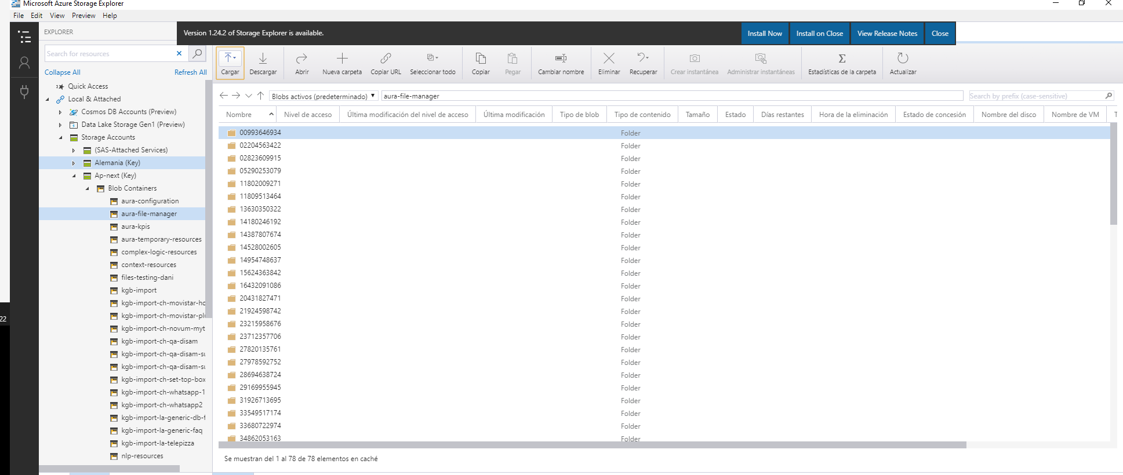Click the prefix search magnifier icon
This screenshot has height=475, width=1123.
[x=1109, y=96]
